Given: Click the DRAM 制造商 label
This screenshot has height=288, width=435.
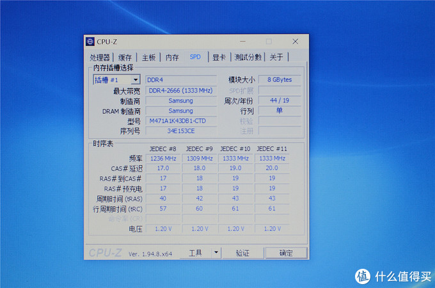Looking at the screenshot, I should tap(122, 111).
